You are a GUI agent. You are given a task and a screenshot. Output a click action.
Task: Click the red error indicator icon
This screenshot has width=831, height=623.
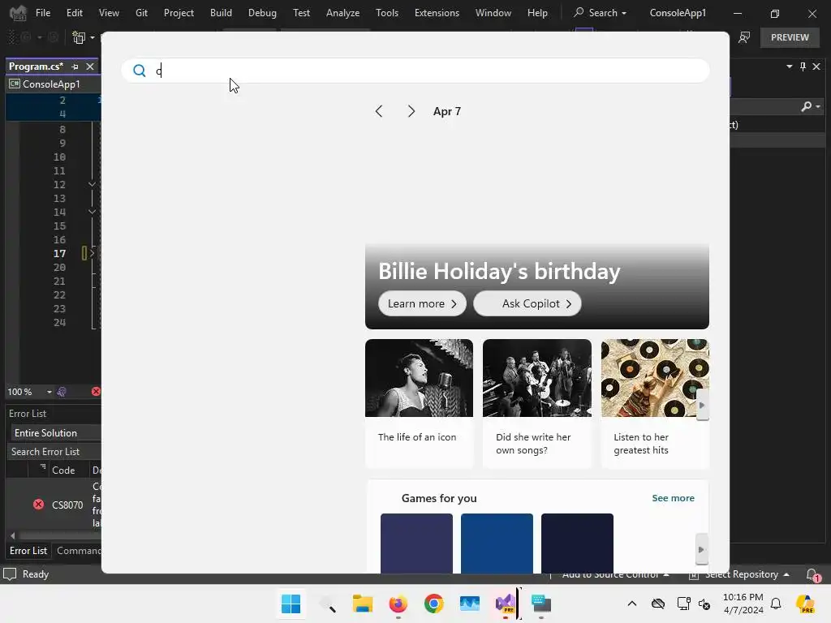(x=96, y=392)
